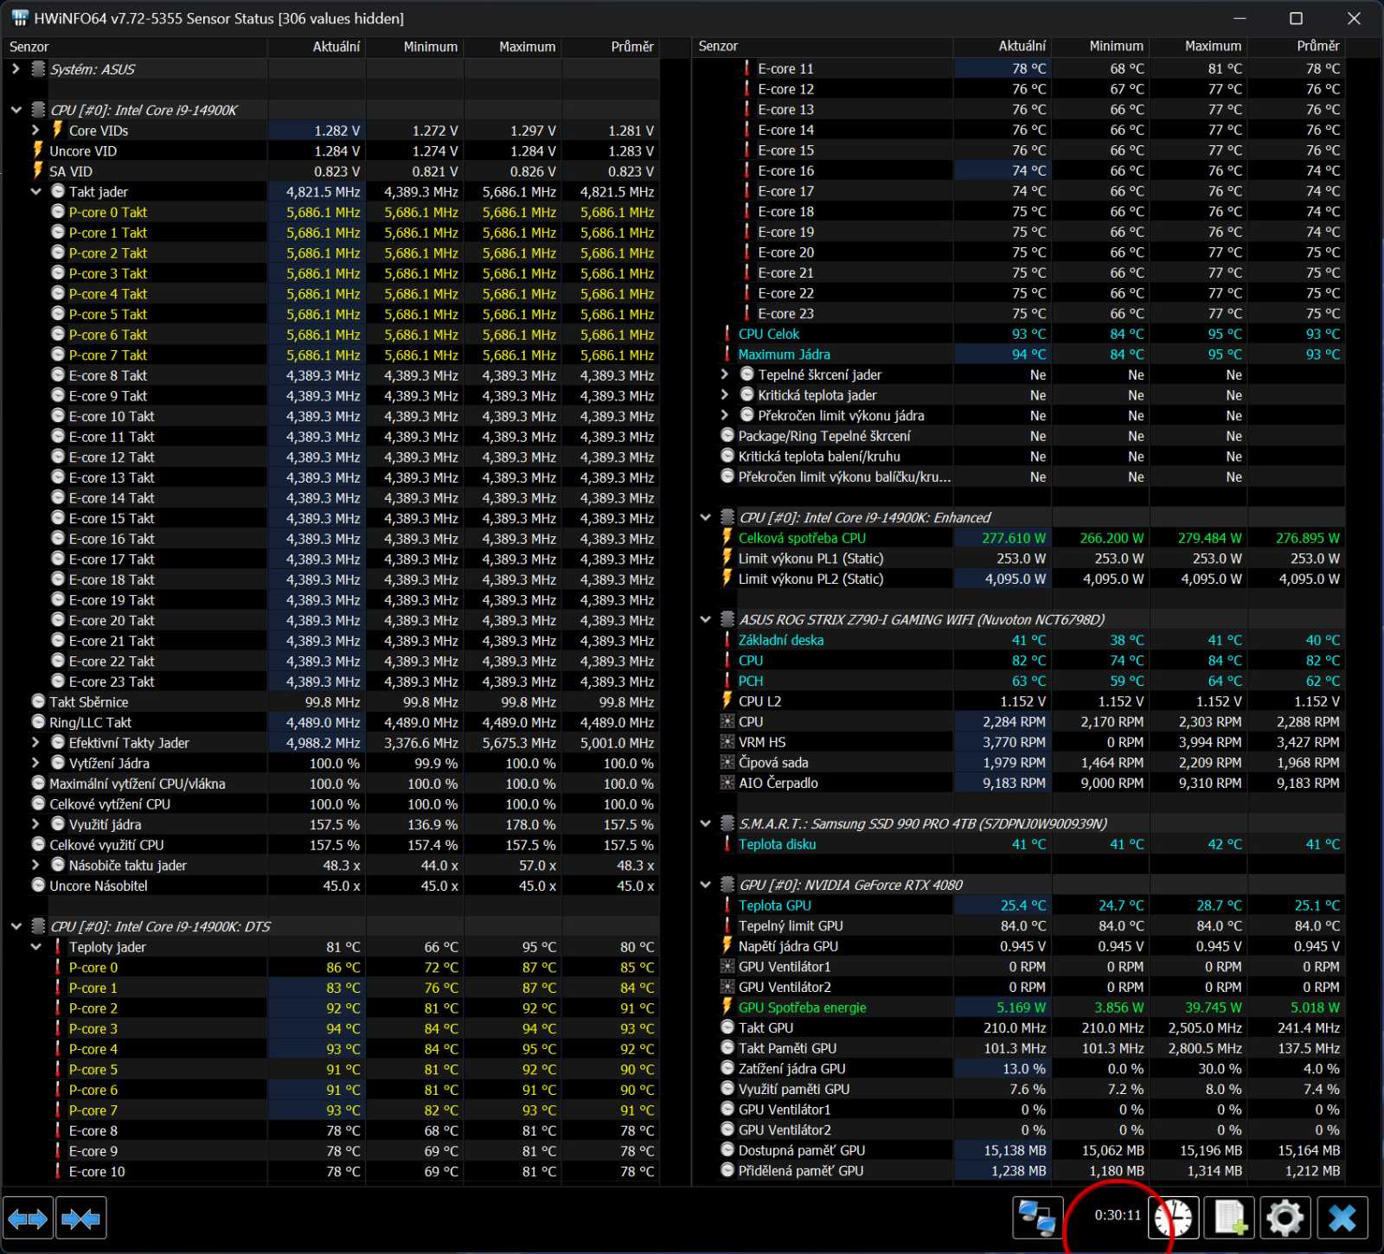Image resolution: width=1384 pixels, height=1254 pixels.
Task: Click the lightning icon beside Celková spotřeba CPU
Action: click(x=727, y=538)
